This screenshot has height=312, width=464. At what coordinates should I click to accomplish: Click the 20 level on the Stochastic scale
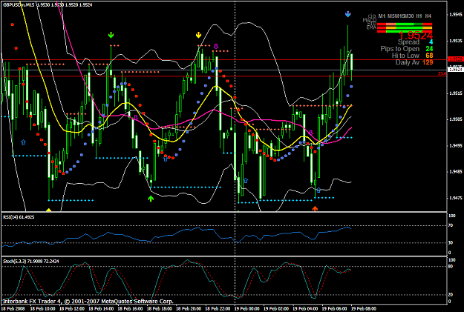451,295
